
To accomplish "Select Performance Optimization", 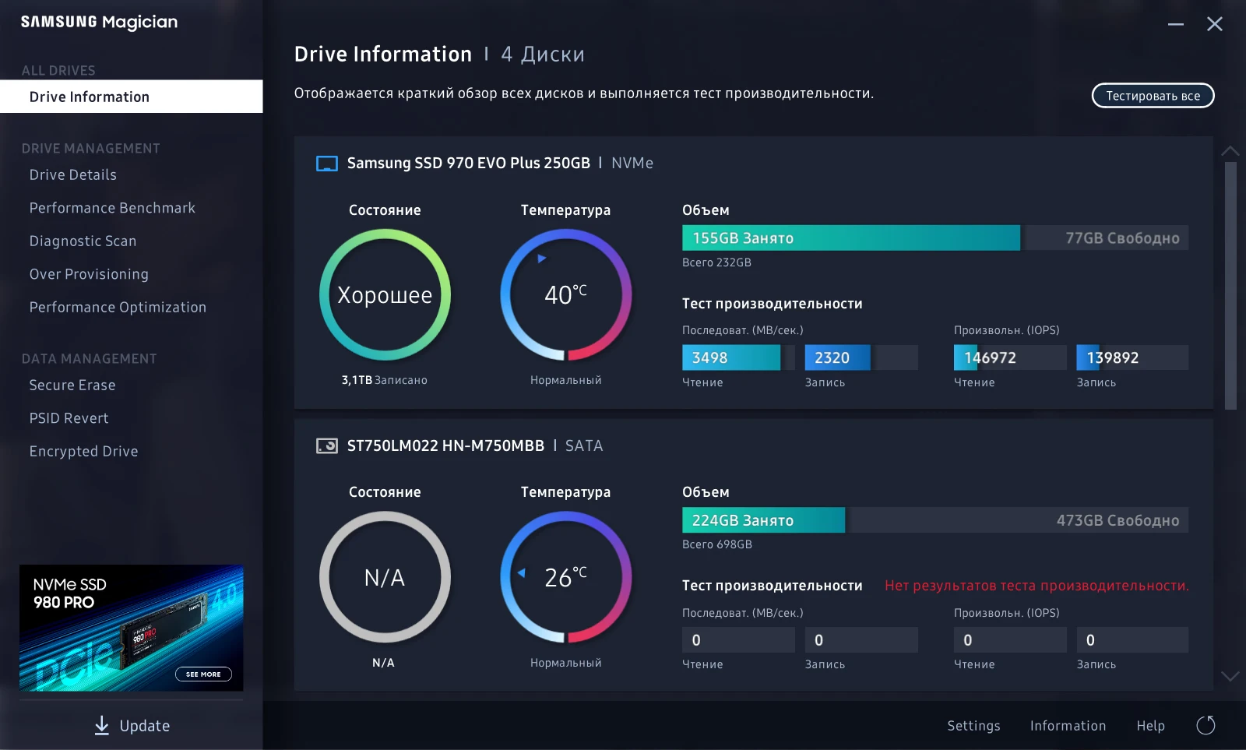I will (118, 308).
